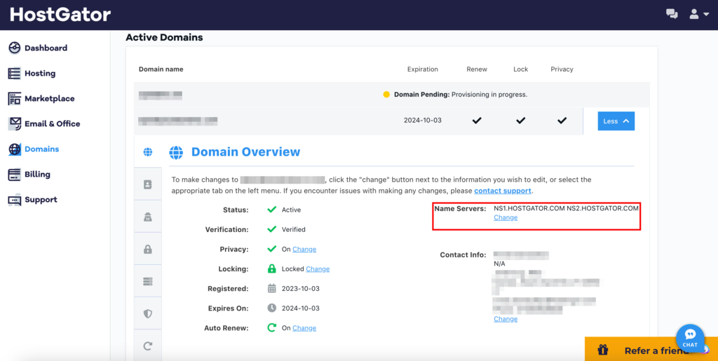Toggle the Renew checkmark for the domain
This screenshot has height=361, width=718.
click(477, 121)
